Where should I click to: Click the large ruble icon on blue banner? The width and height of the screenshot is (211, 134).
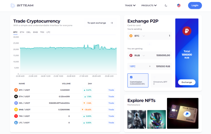(x=187, y=31)
